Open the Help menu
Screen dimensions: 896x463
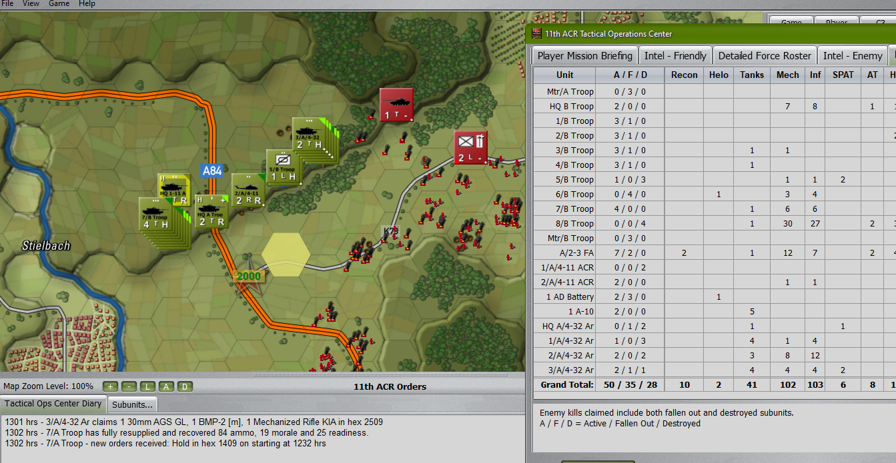(87, 3)
